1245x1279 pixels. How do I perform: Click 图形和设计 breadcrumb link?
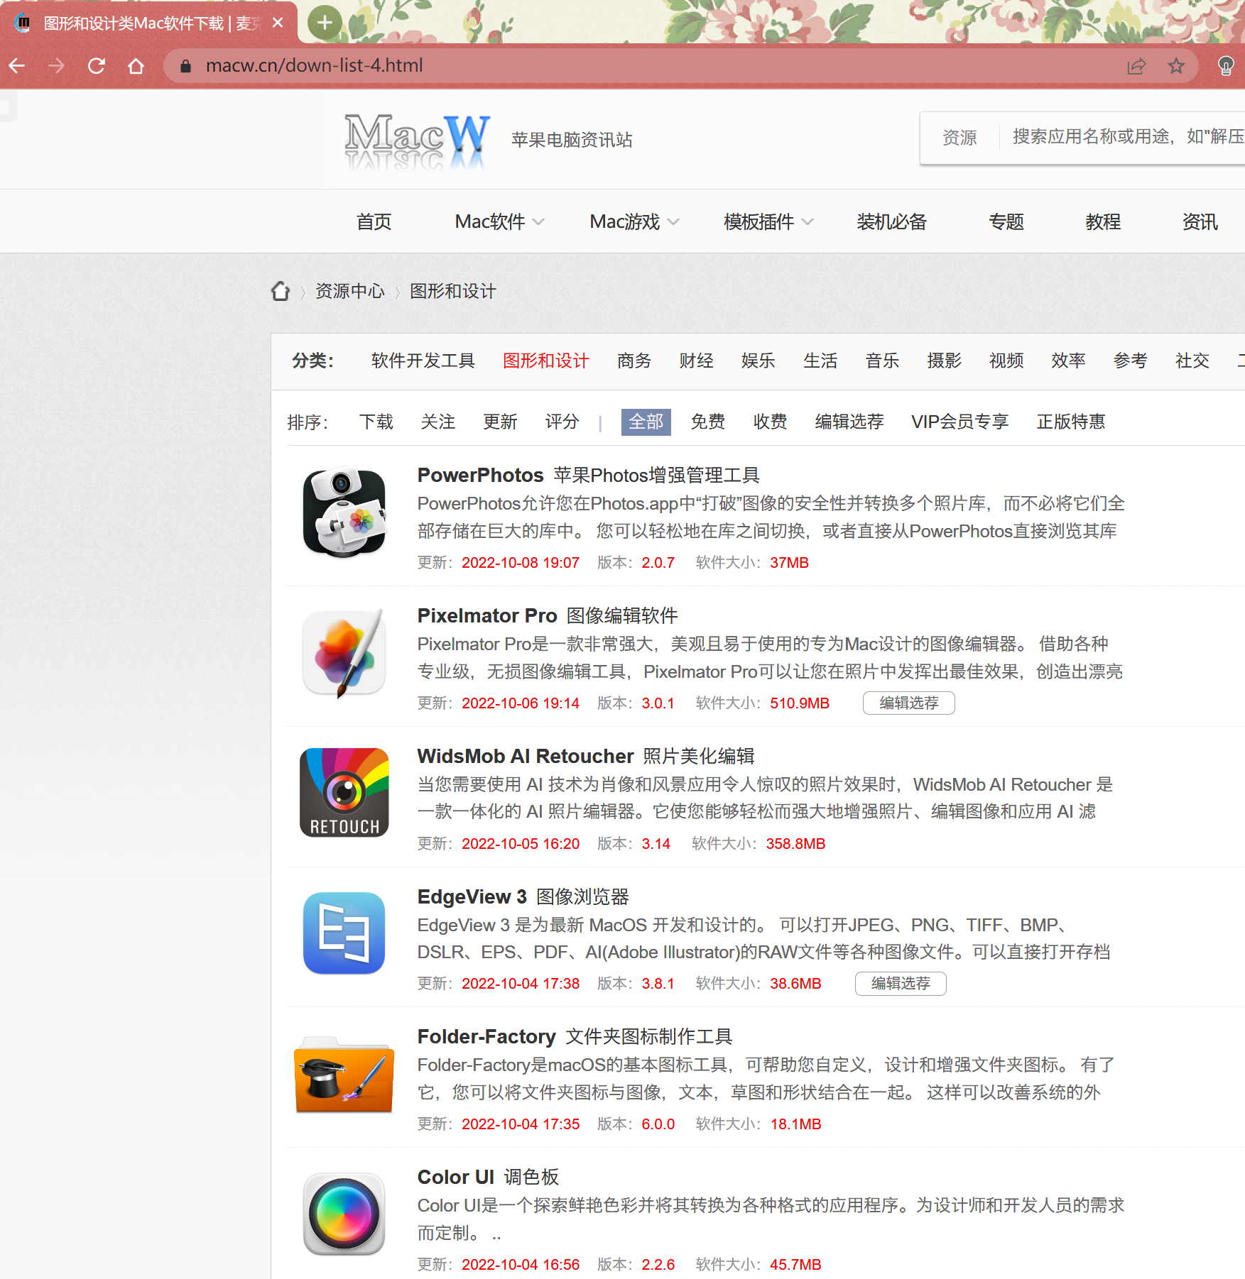pos(453,291)
